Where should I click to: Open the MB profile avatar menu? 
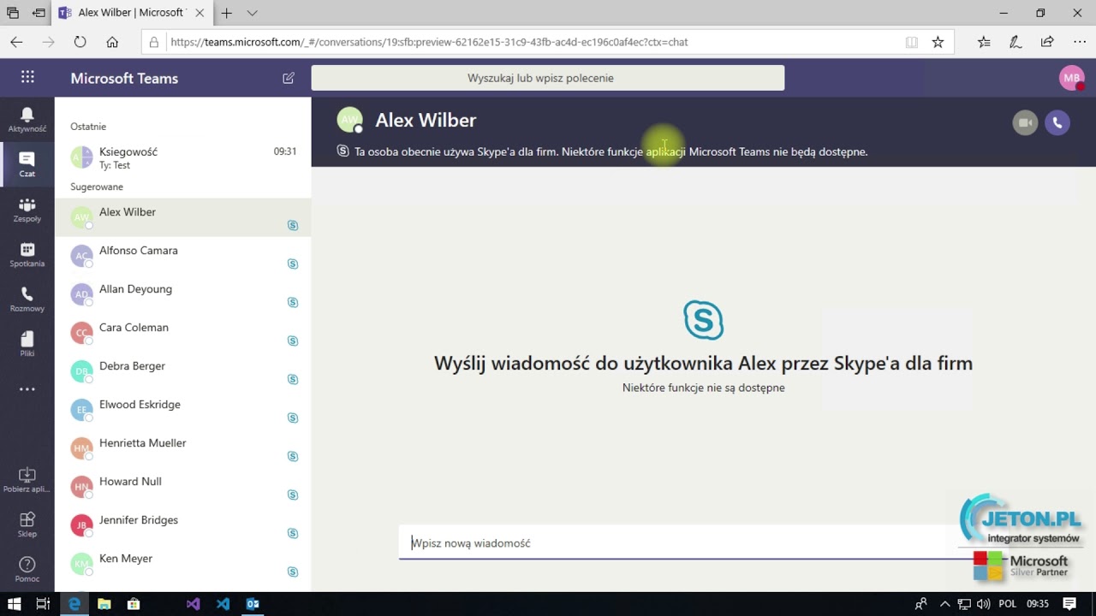click(x=1071, y=78)
